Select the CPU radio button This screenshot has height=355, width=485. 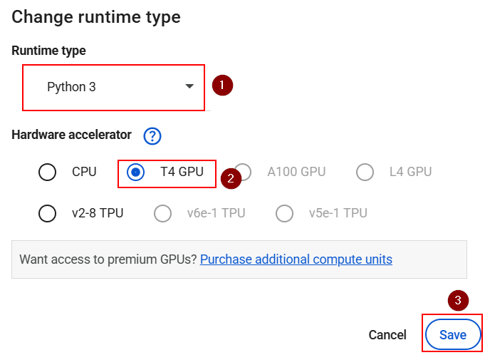tap(47, 172)
